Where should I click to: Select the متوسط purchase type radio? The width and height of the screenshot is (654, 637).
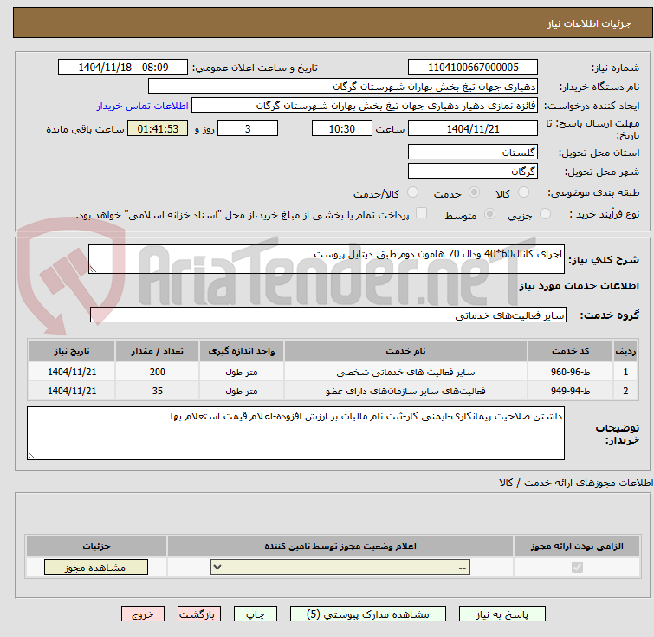[x=489, y=214]
